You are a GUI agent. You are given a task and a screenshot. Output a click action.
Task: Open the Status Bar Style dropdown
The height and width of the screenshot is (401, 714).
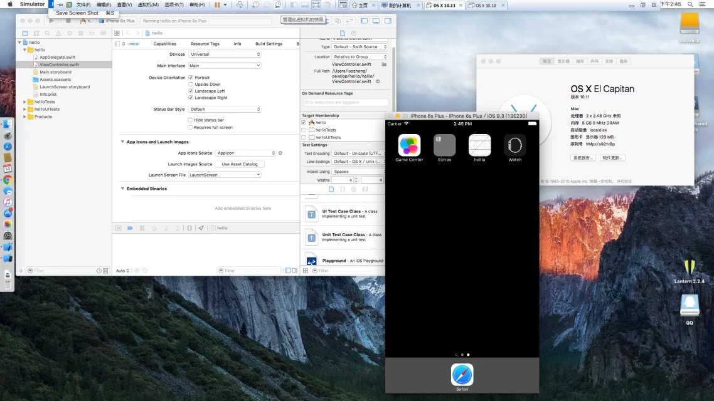tap(225, 109)
